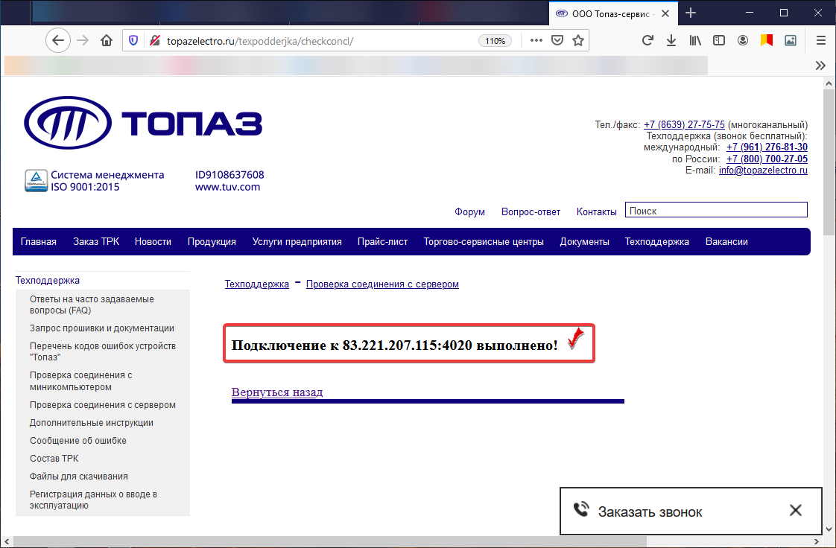
Task: Open the Техподдержка navigation menu item
Action: pyautogui.click(x=657, y=242)
